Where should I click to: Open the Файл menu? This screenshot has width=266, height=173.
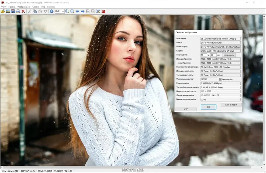point(4,7)
